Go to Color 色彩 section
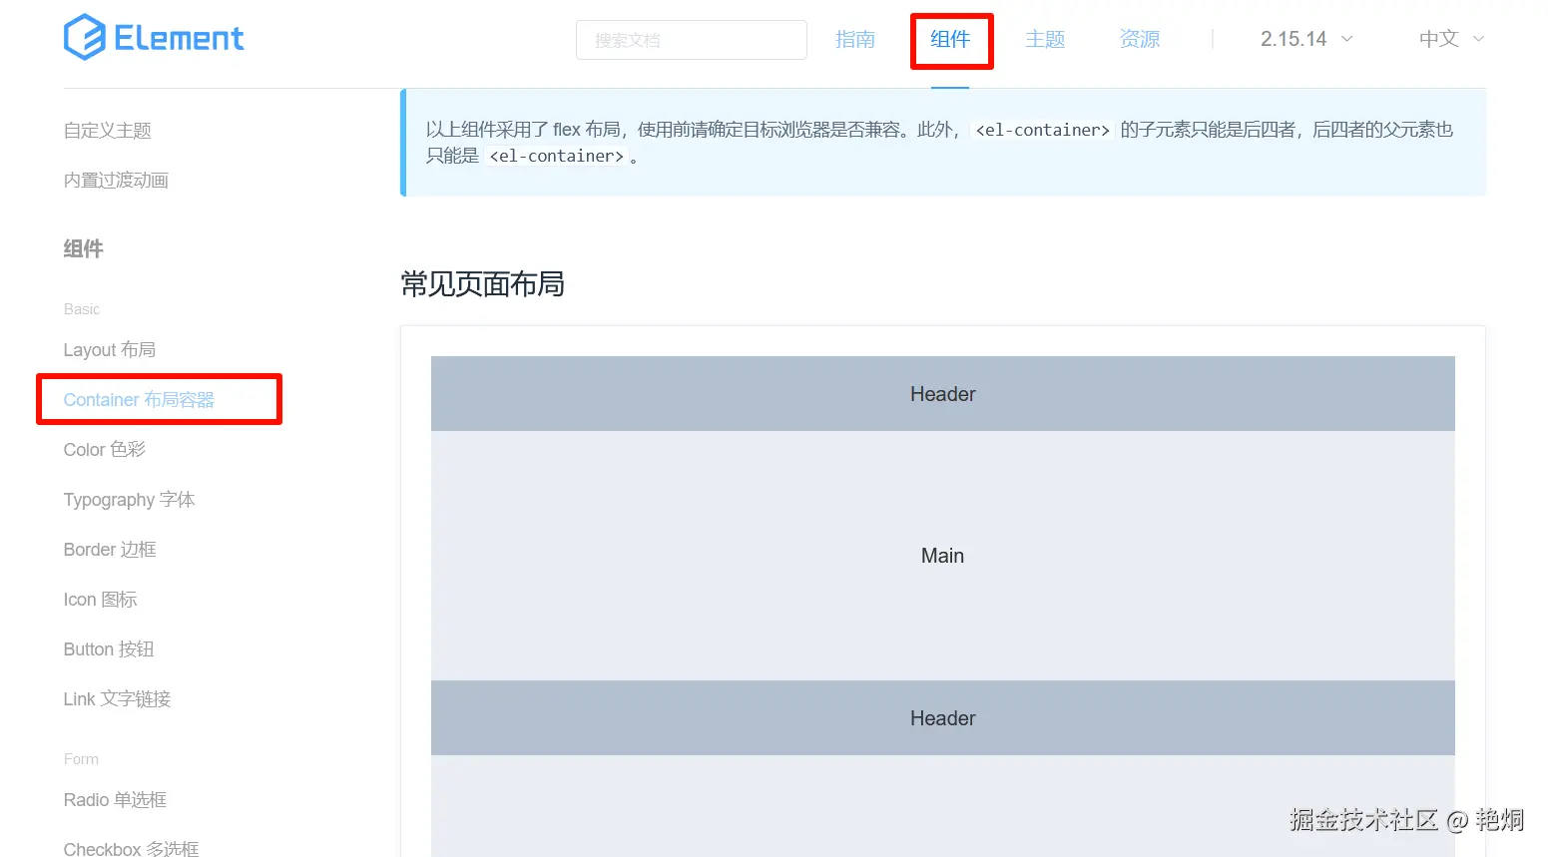 tap(104, 449)
